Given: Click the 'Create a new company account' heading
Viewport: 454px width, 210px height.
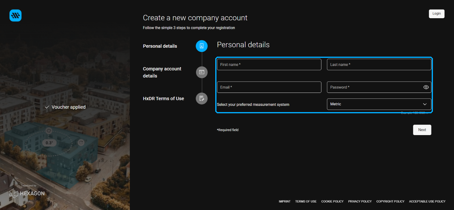Looking at the screenshot, I should [x=195, y=18].
